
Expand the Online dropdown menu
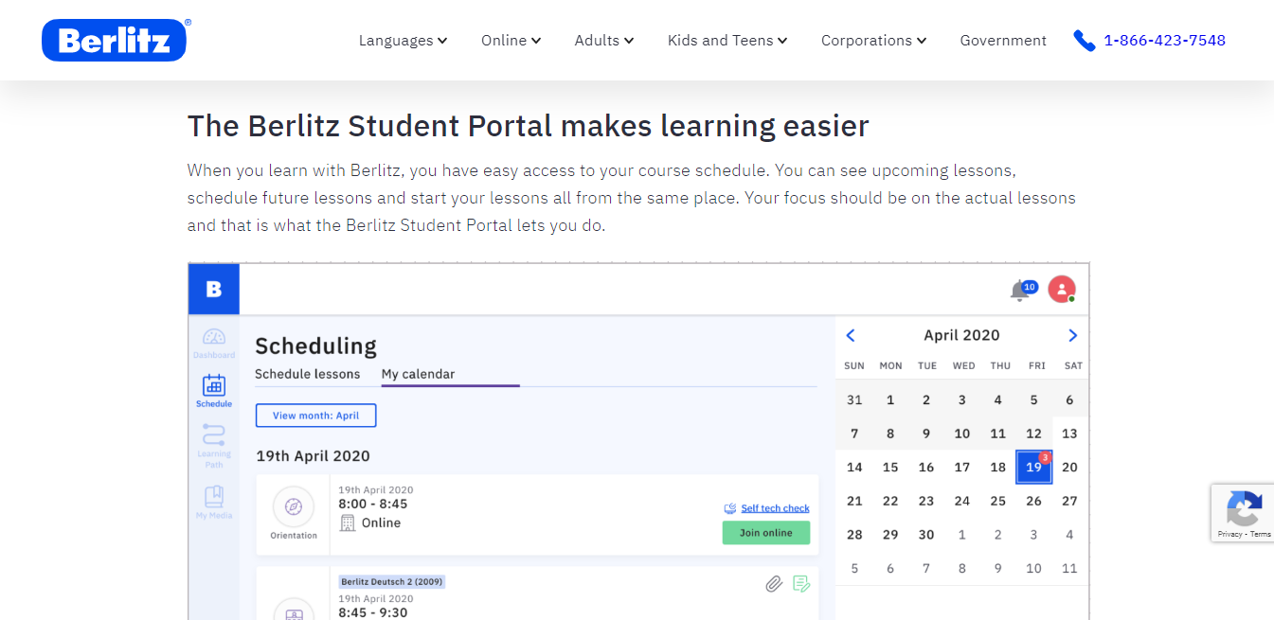511,41
